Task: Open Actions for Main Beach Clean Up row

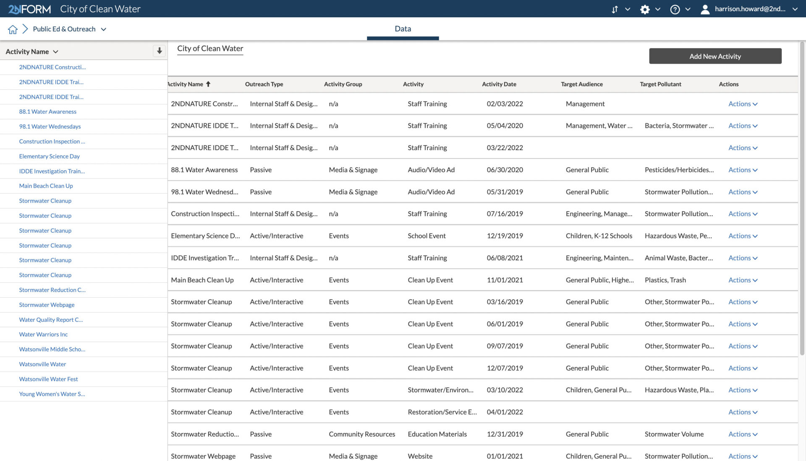Action: 743,280
